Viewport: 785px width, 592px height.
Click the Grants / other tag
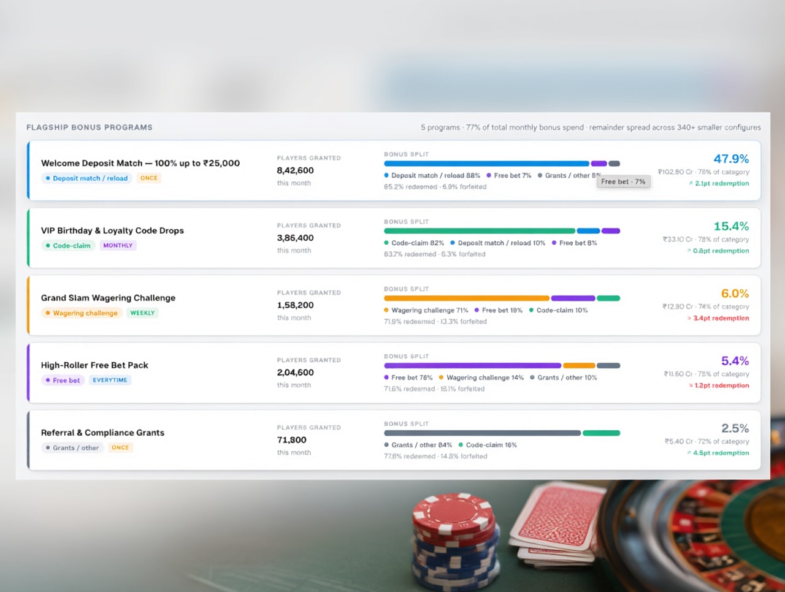click(x=72, y=448)
